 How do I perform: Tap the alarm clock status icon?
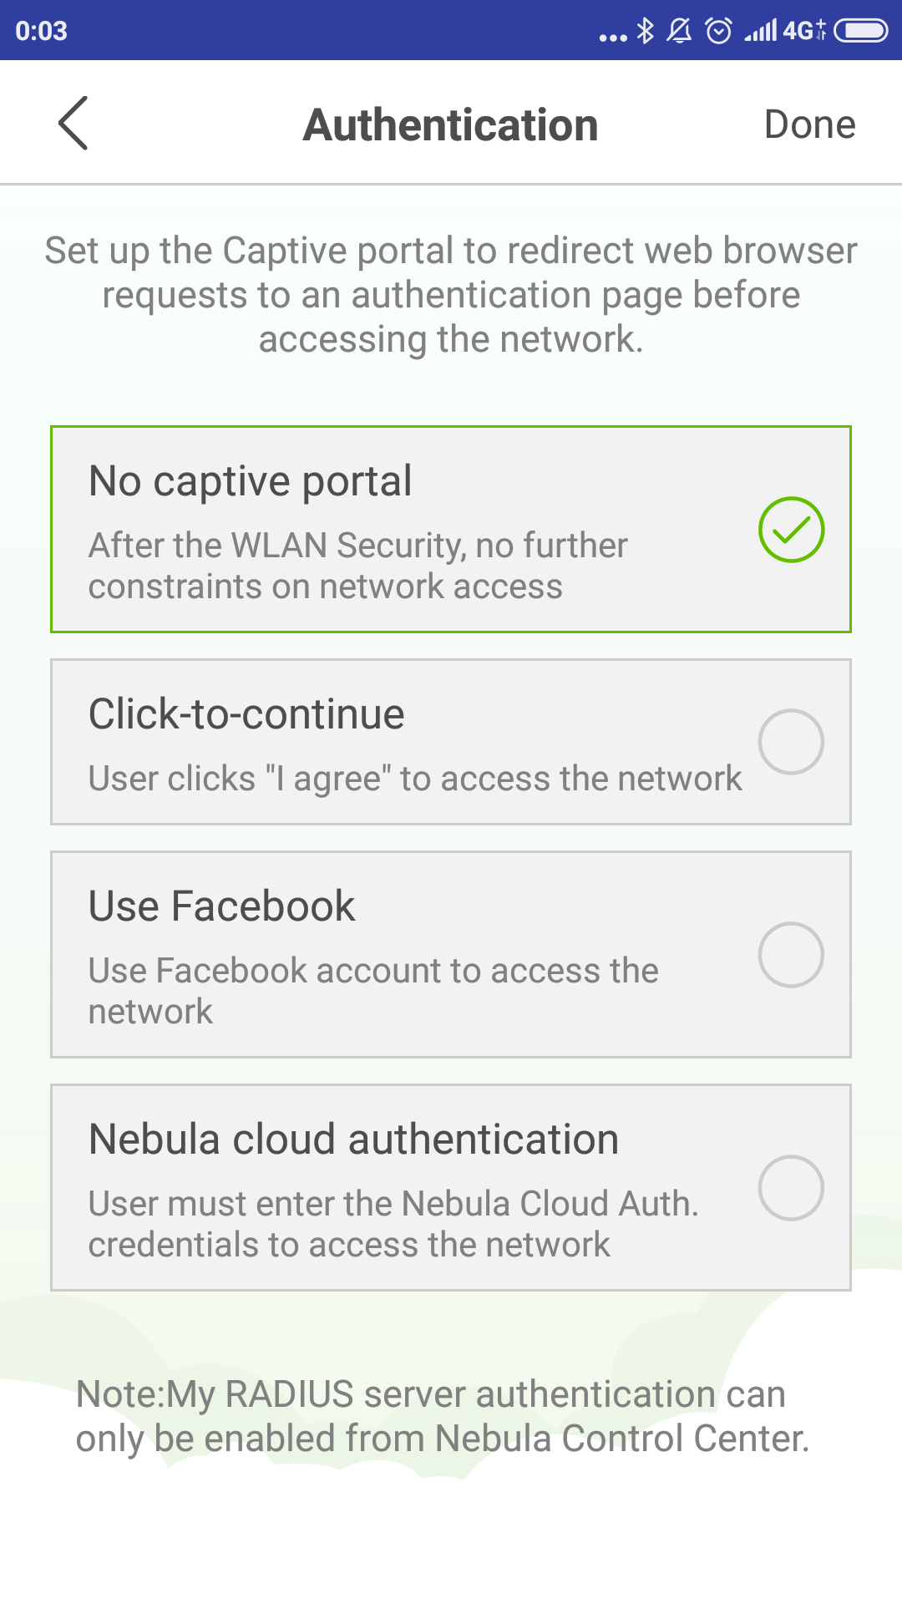tap(718, 31)
